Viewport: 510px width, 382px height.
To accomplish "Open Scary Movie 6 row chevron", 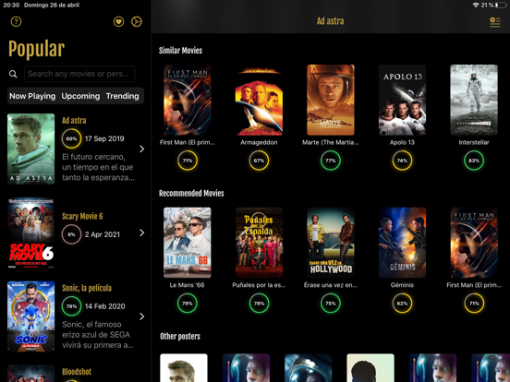I will (141, 233).
